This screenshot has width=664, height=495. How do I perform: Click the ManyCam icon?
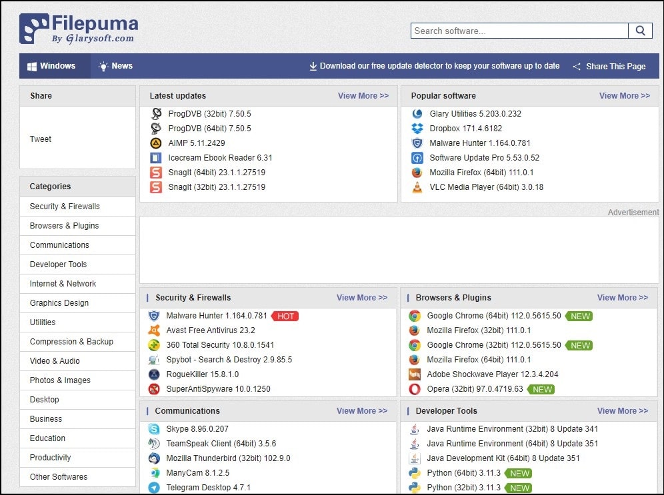coord(154,473)
